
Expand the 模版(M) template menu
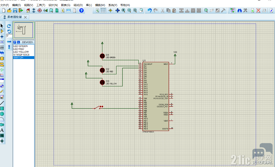100,5
